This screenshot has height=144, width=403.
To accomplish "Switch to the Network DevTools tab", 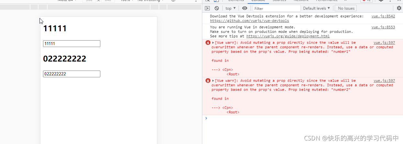I will coord(301,1).
